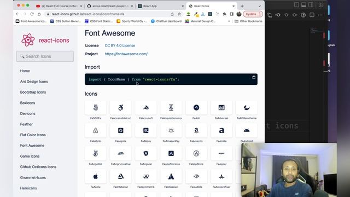Select the FaAirbnb icon
Image resolution: width=350 pixels, height=197 pixels.
point(95,131)
